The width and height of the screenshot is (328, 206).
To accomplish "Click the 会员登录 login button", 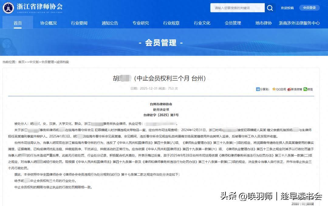I will tap(309, 8).
